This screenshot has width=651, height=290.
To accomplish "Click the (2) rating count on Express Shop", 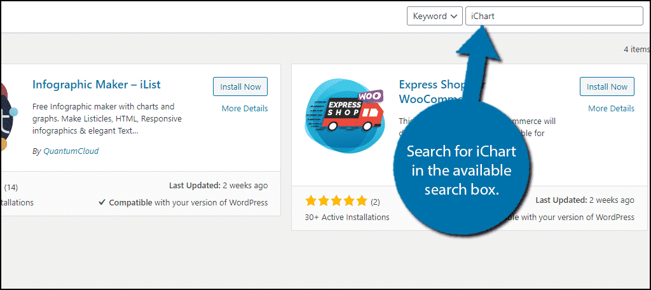I will pos(375,202).
